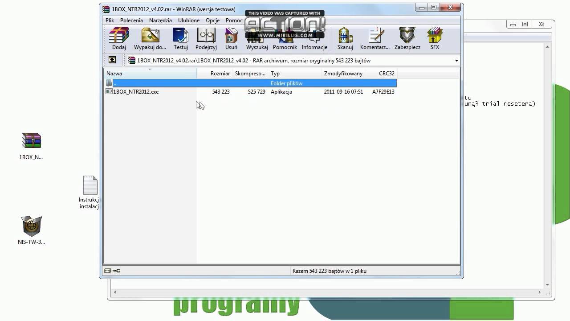
Task: Sort by Nazwa column header
Action: click(x=150, y=74)
